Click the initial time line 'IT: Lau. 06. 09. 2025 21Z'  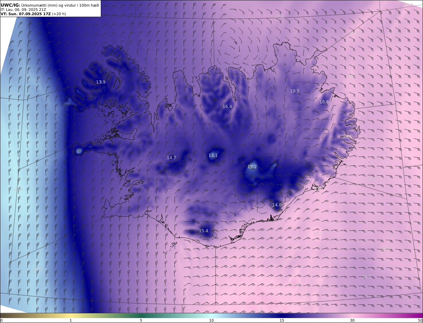(23, 10)
